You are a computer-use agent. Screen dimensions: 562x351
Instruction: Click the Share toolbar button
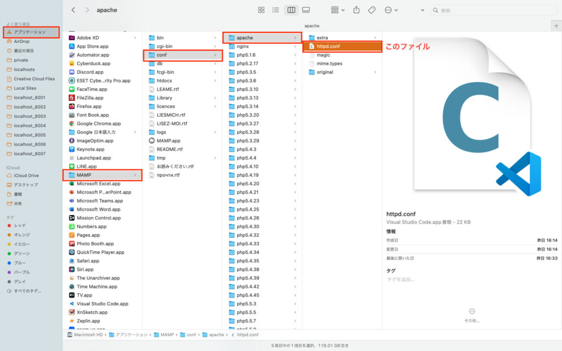356,10
